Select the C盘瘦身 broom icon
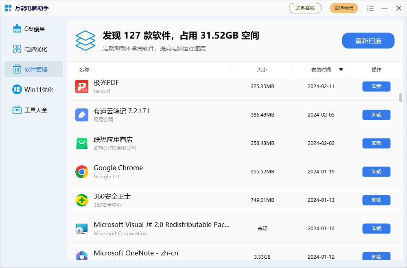 click(x=17, y=28)
